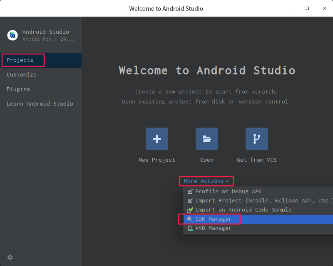Maximize the Welcome to Android Studio window

307,8
